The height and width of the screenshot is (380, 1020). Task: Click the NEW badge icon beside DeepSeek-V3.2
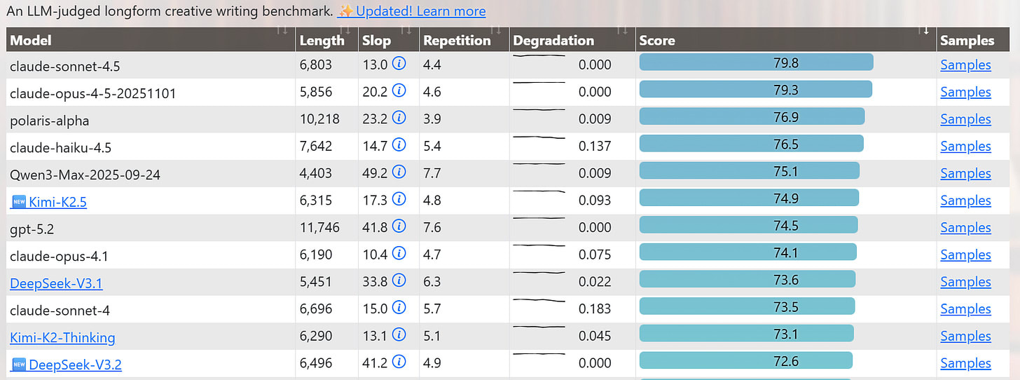(18, 365)
